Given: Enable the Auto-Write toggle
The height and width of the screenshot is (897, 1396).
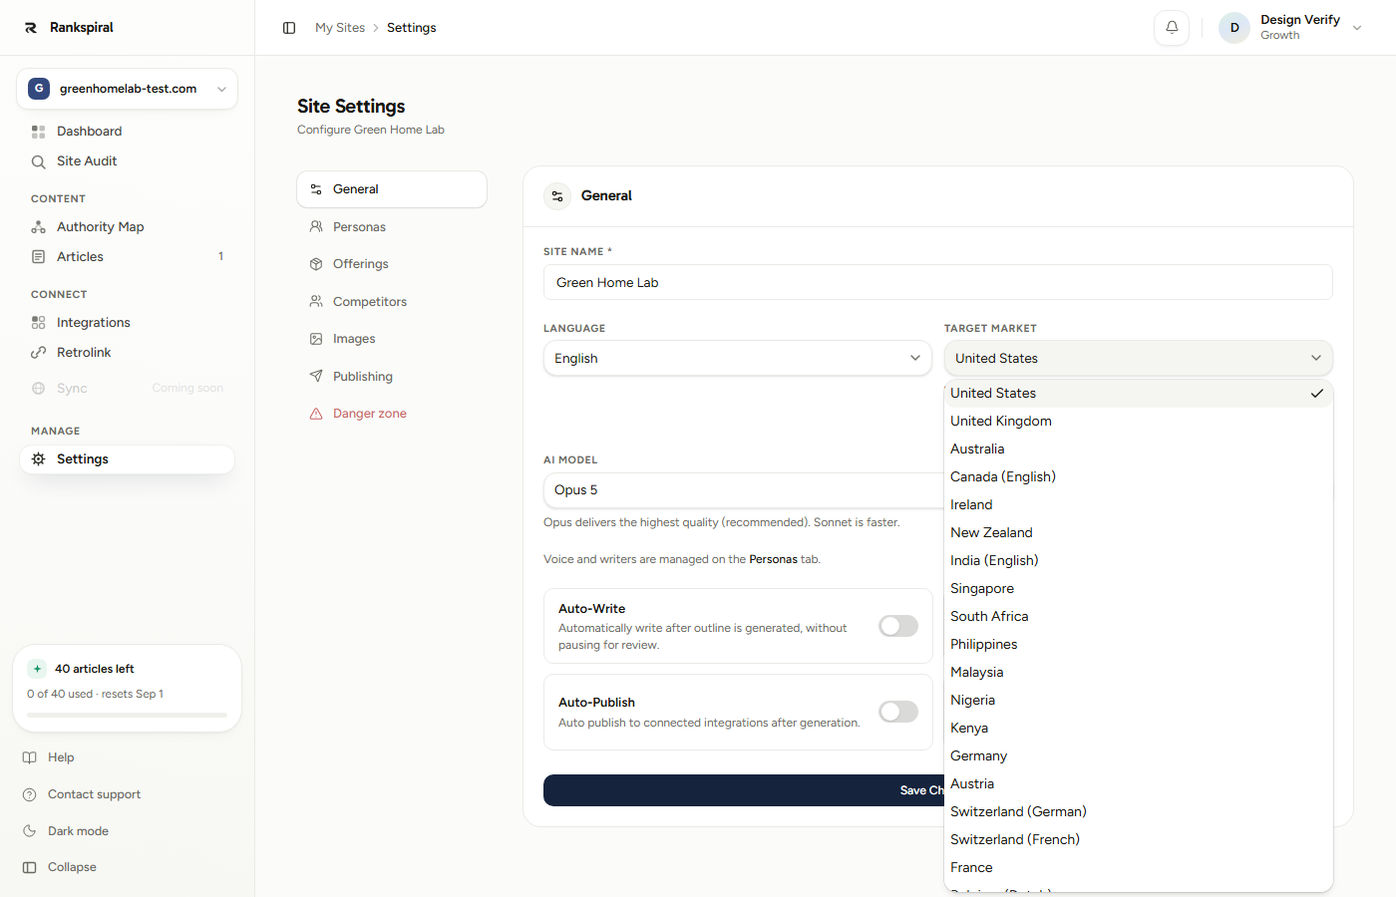Looking at the screenshot, I should (898, 626).
